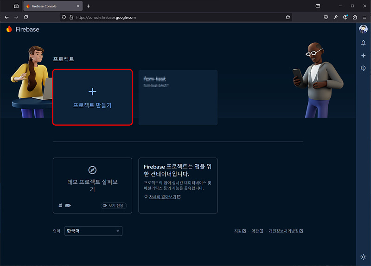Click the Firebase flame logo
Image resolution: width=371 pixels, height=266 pixels.
coord(9,29)
